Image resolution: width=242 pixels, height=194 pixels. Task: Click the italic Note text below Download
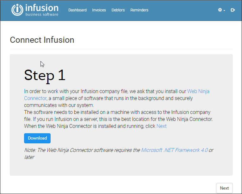click(119, 153)
